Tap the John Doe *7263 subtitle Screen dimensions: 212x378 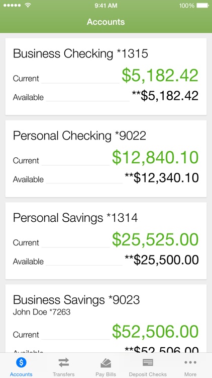[42, 312]
